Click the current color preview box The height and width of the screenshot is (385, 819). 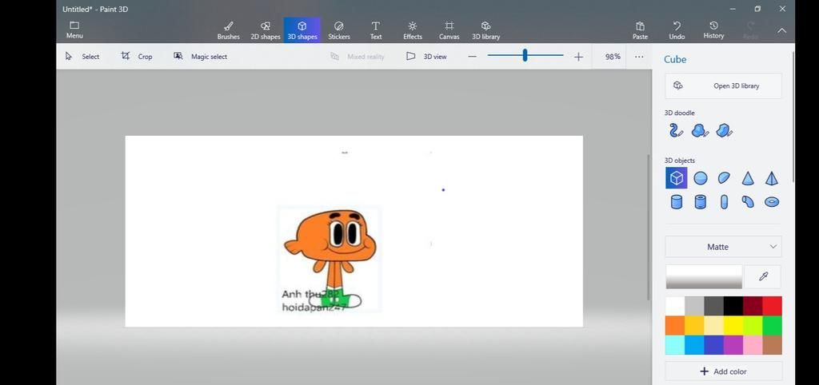click(704, 276)
